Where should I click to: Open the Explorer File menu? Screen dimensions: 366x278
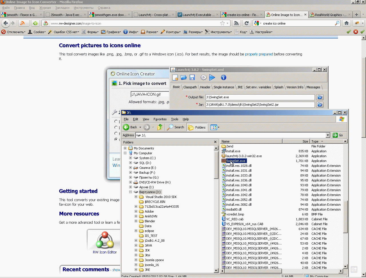pyautogui.click(x=126, y=119)
